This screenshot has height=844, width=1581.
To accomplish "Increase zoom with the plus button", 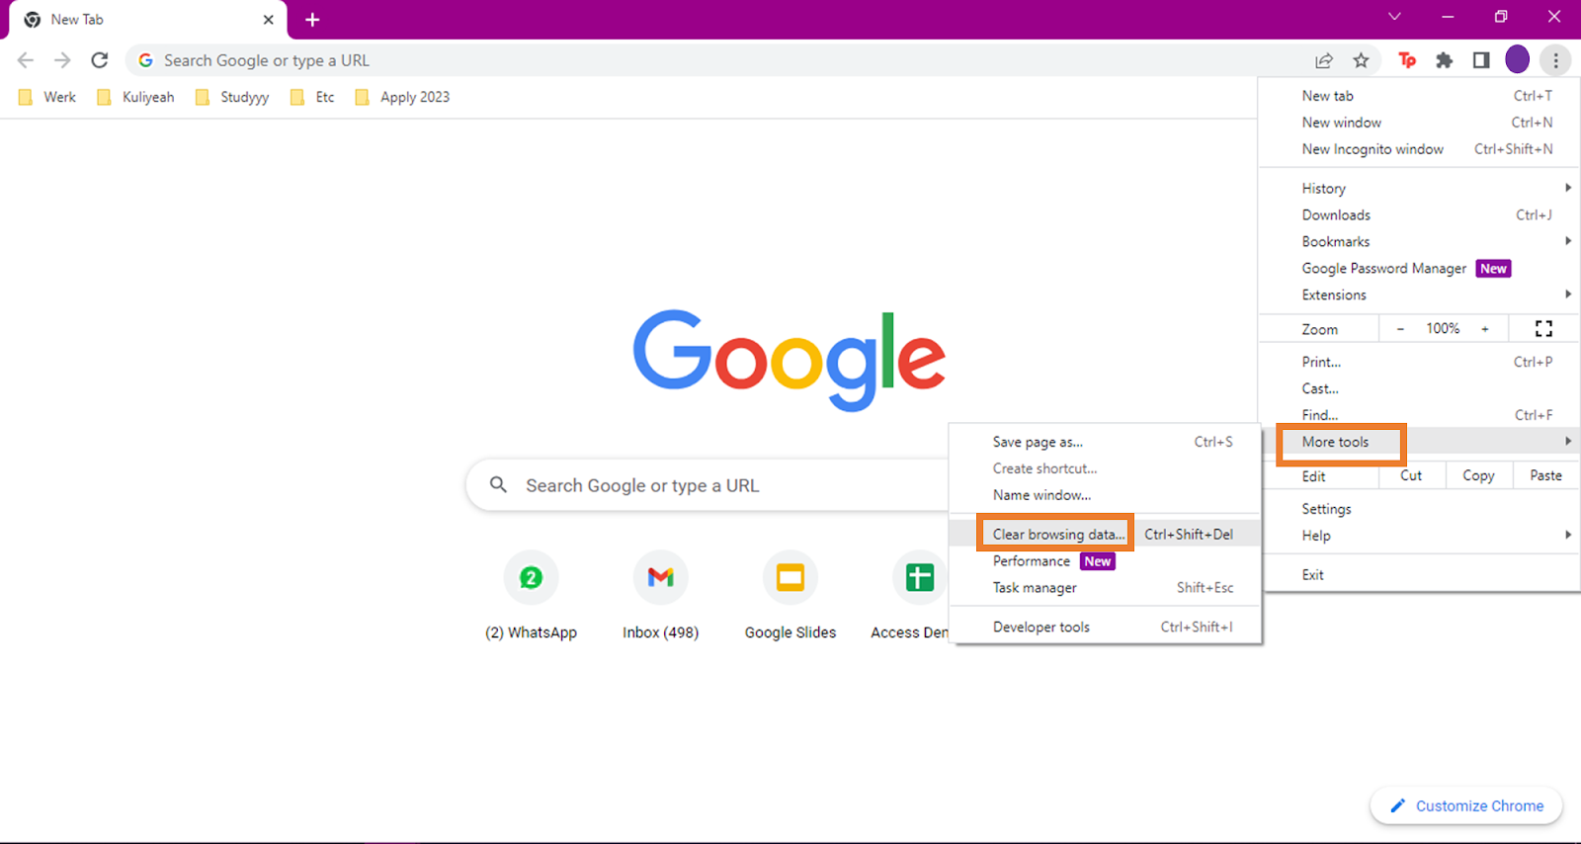I will click(1484, 329).
